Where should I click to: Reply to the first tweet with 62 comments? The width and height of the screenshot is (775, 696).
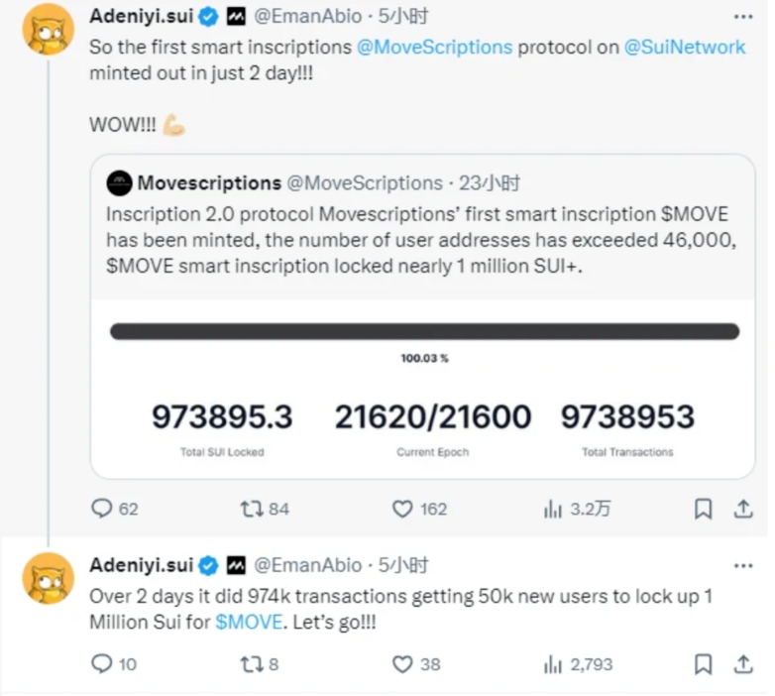(x=115, y=509)
